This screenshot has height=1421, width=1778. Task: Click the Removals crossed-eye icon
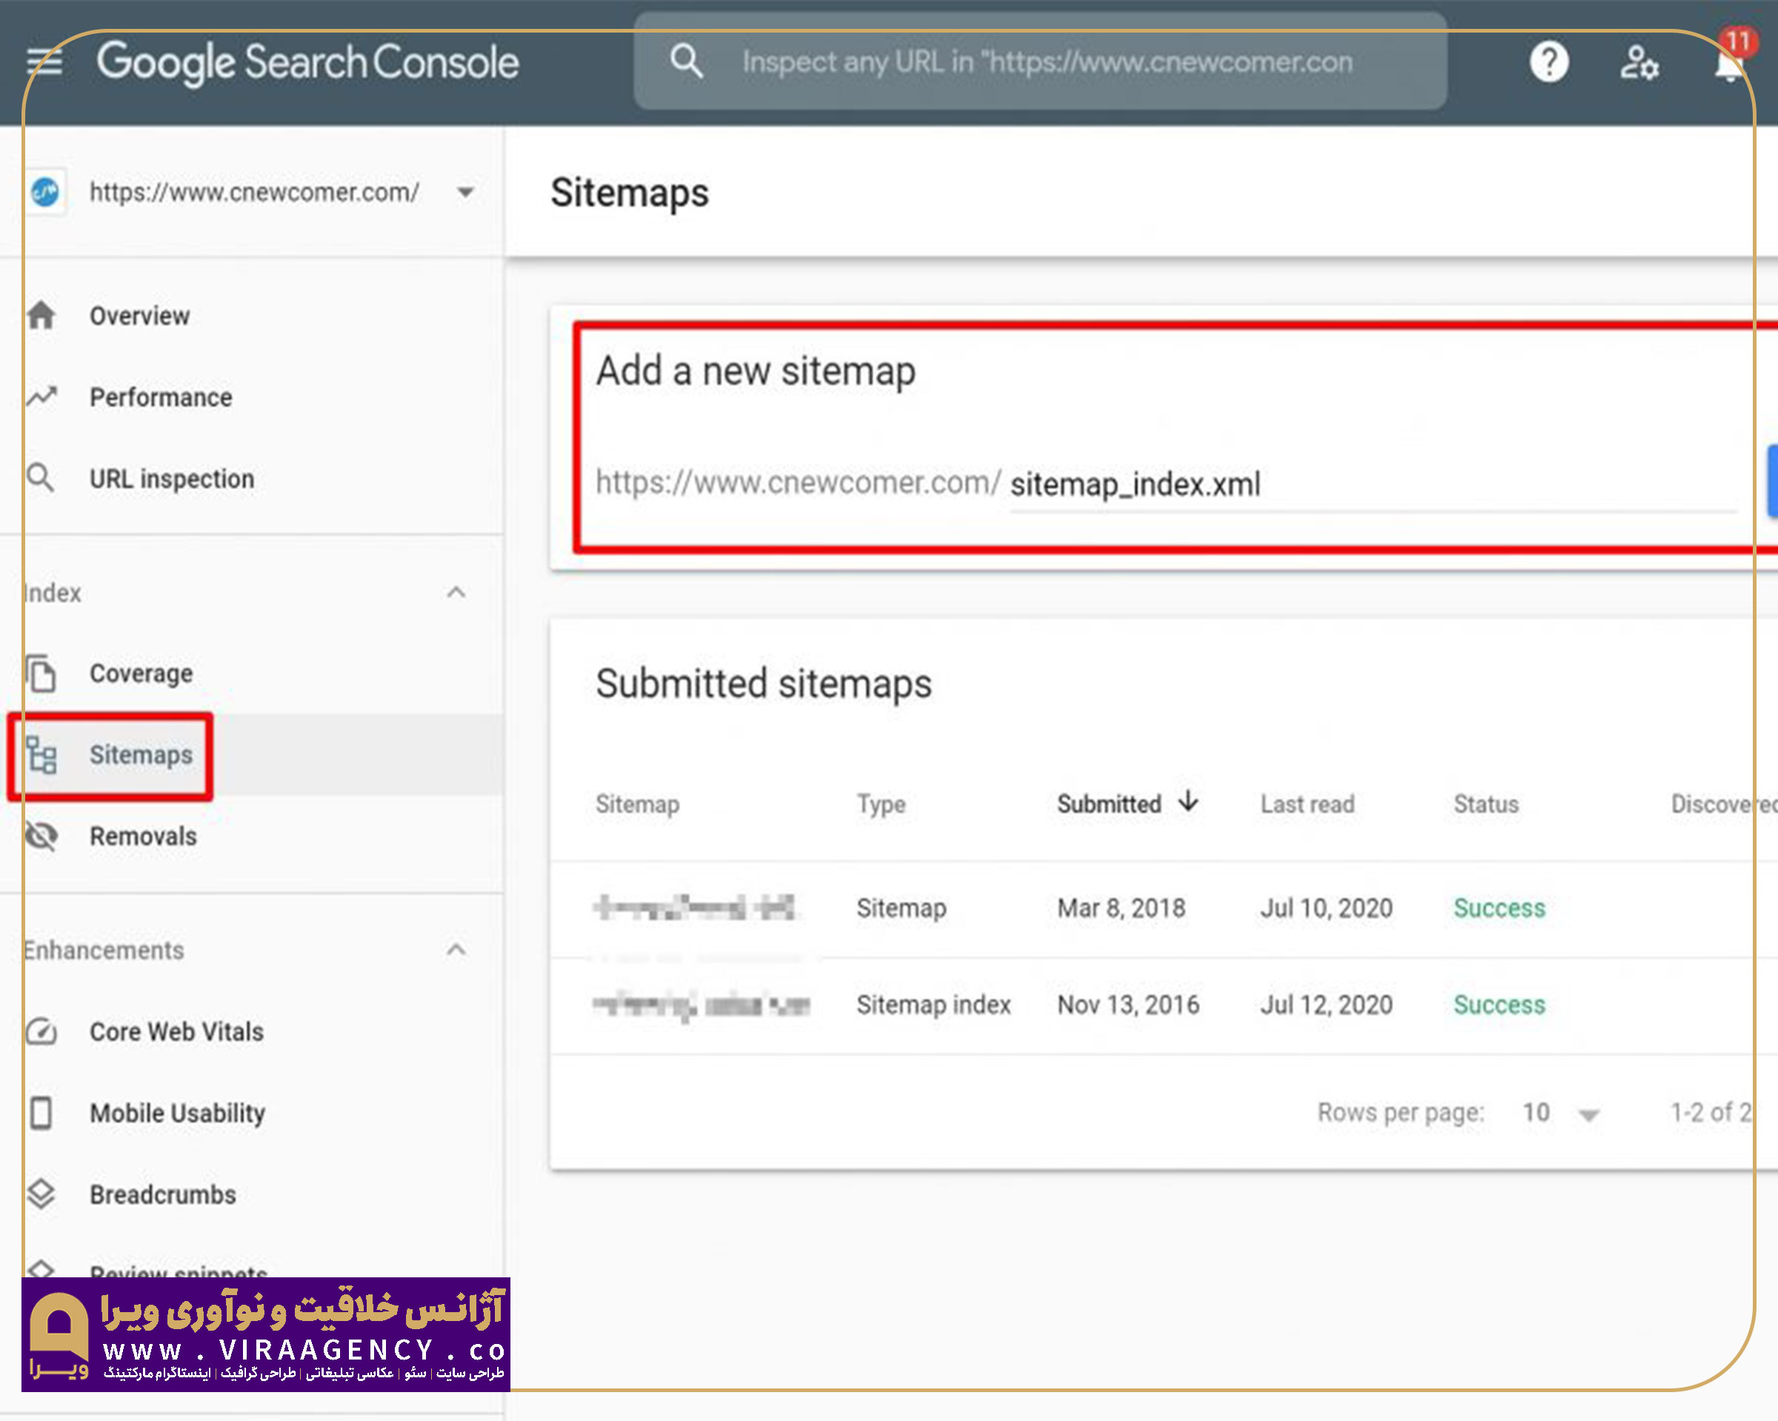point(41,836)
